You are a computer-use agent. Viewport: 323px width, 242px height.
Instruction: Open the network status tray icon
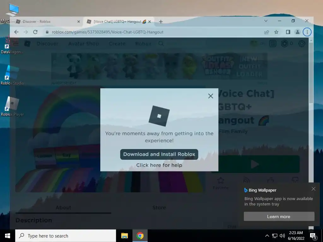click(x=275, y=236)
